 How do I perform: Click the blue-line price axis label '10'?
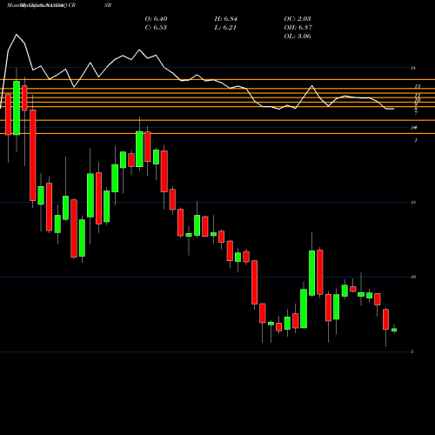pos(413,277)
